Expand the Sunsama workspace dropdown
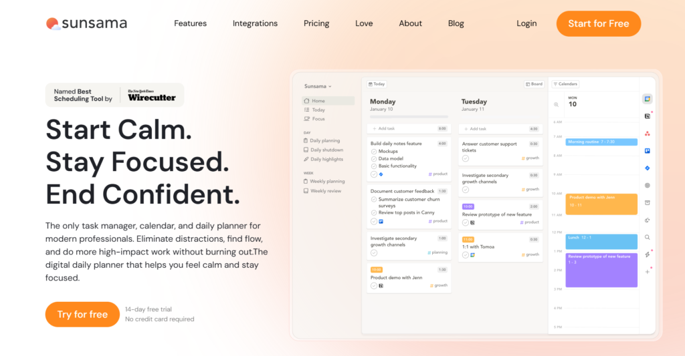 tap(318, 86)
